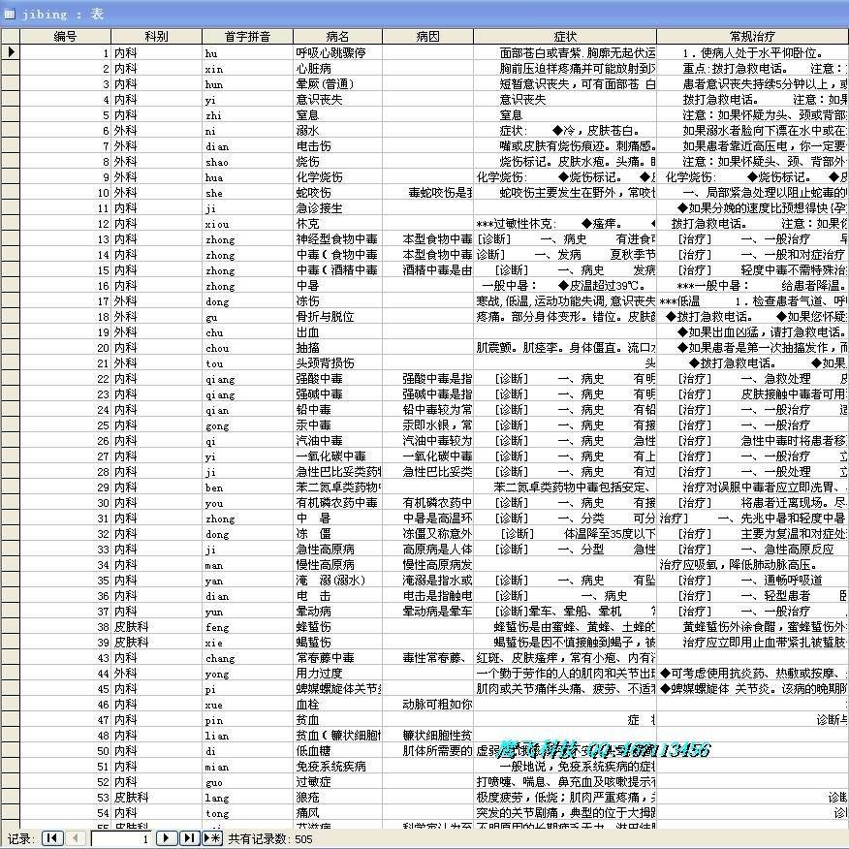Viewport: 849px width, 849px height.
Task: Click the select-all box above the row selectors
Action: (x=10, y=36)
